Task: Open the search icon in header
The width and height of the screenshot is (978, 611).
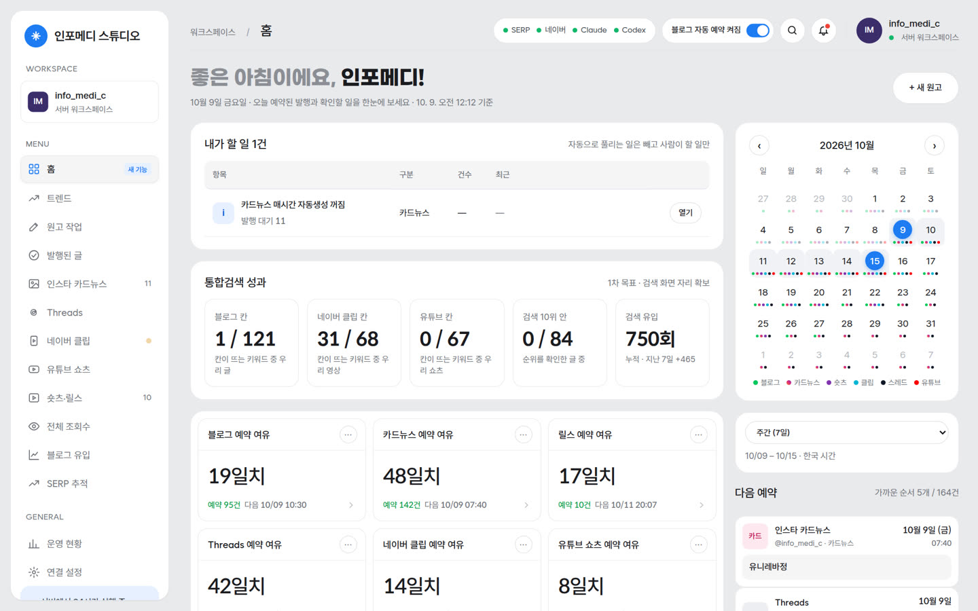Action: pyautogui.click(x=792, y=31)
